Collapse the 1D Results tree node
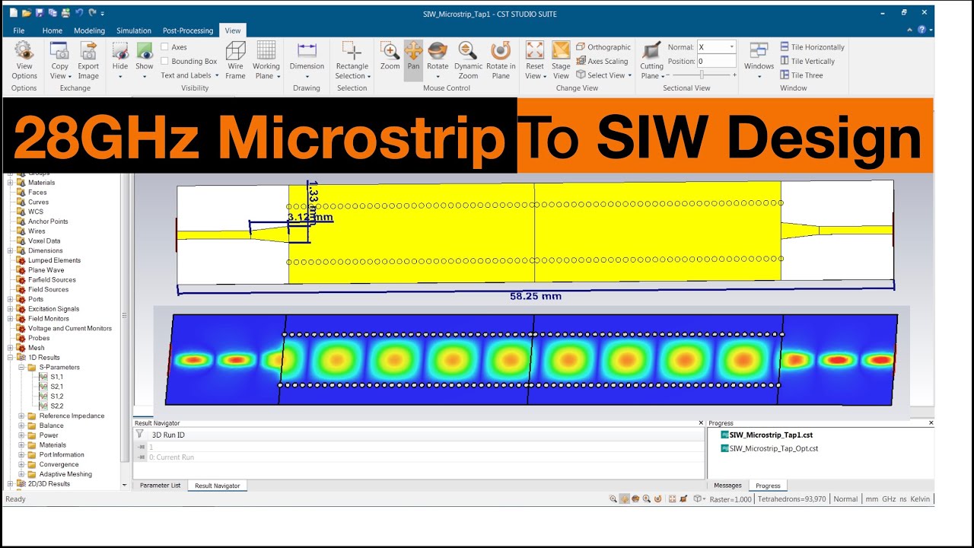 click(11, 358)
